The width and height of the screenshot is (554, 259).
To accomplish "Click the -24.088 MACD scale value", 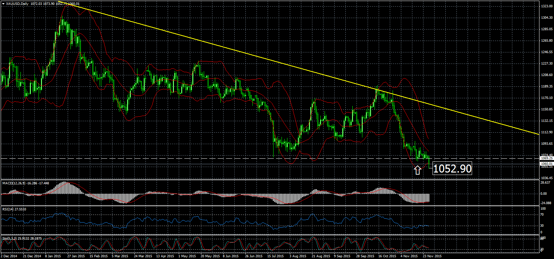I will coord(546,203).
